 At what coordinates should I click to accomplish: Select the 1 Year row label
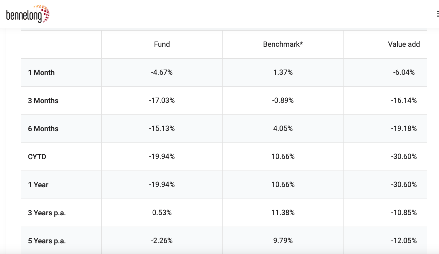click(x=38, y=185)
